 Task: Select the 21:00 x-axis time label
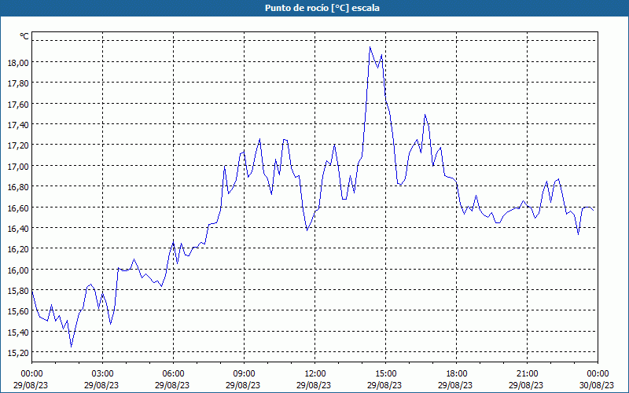527,374
